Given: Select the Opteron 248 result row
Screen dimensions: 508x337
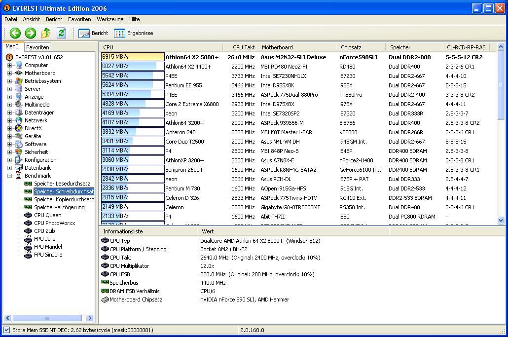Looking at the screenshot, I should [298, 132].
